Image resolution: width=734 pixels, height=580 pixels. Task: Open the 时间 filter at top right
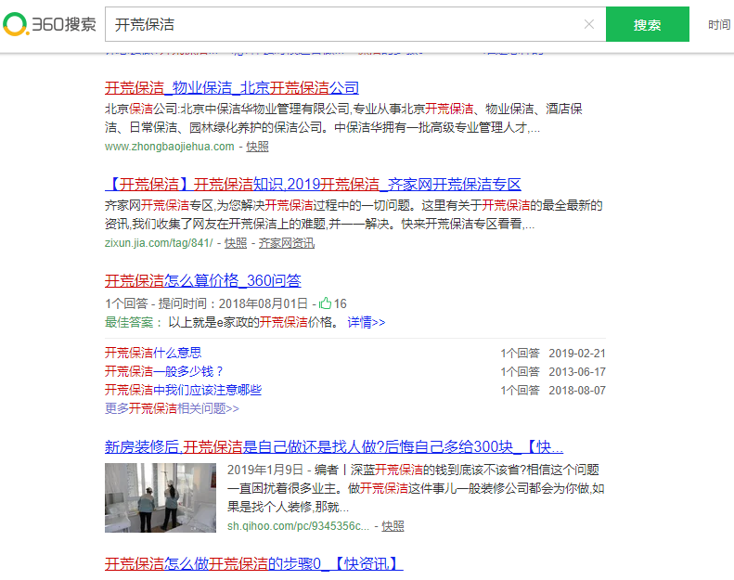point(718,25)
